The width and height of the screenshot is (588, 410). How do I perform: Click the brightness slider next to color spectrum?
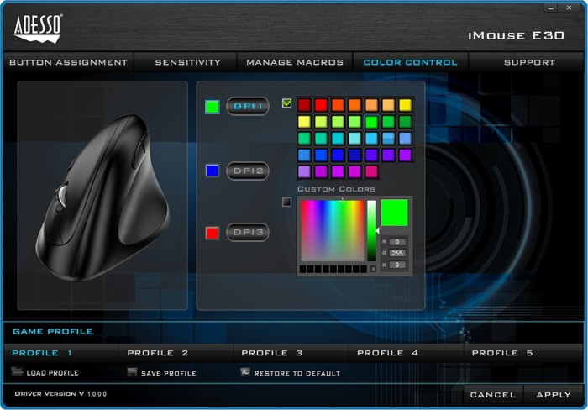click(371, 229)
